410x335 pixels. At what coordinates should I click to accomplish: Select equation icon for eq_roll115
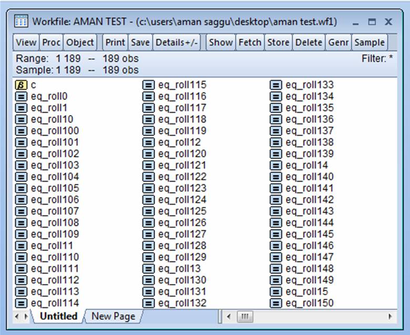click(x=148, y=85)
